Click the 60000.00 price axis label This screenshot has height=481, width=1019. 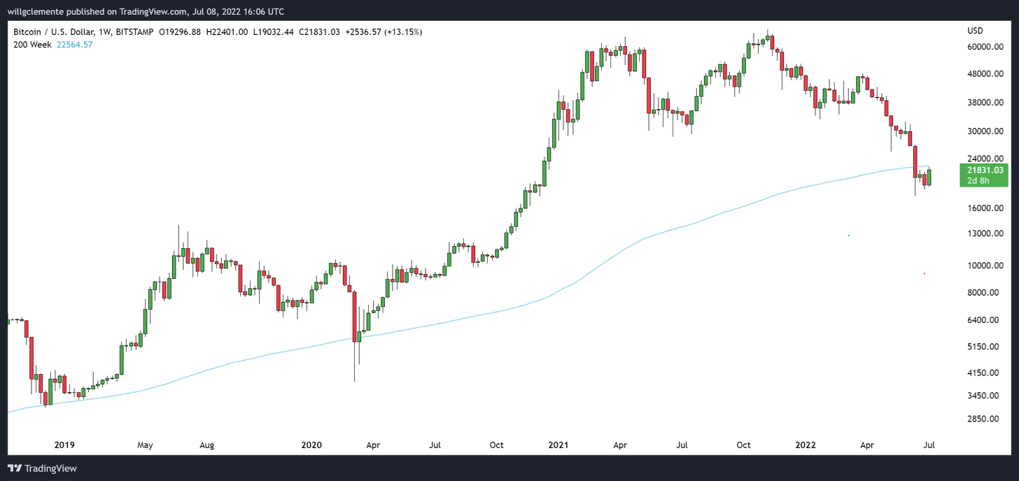[x=985, y=48]
